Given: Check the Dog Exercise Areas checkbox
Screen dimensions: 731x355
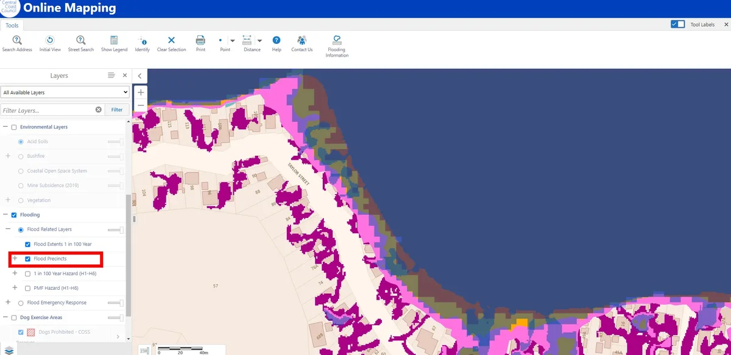Looking at the screenshot, I should pos(14,317).
